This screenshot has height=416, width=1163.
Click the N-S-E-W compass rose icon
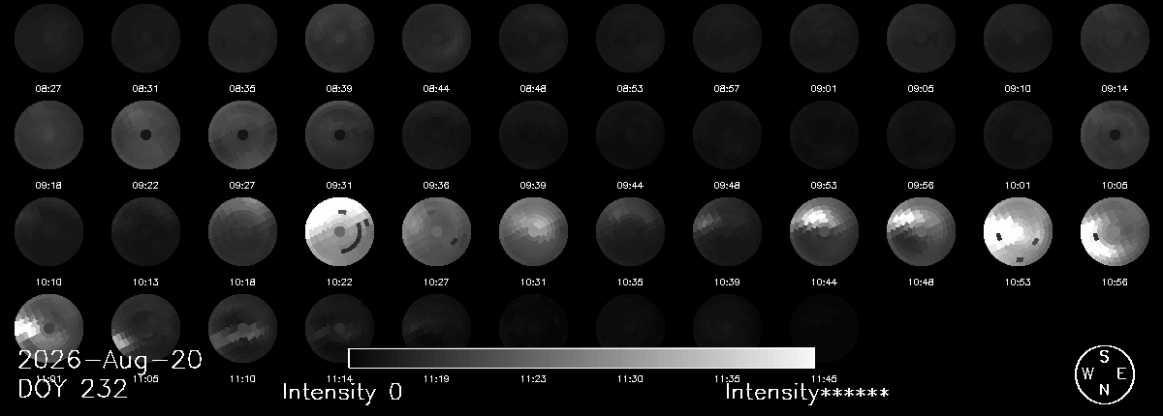tap(1104, 373)
